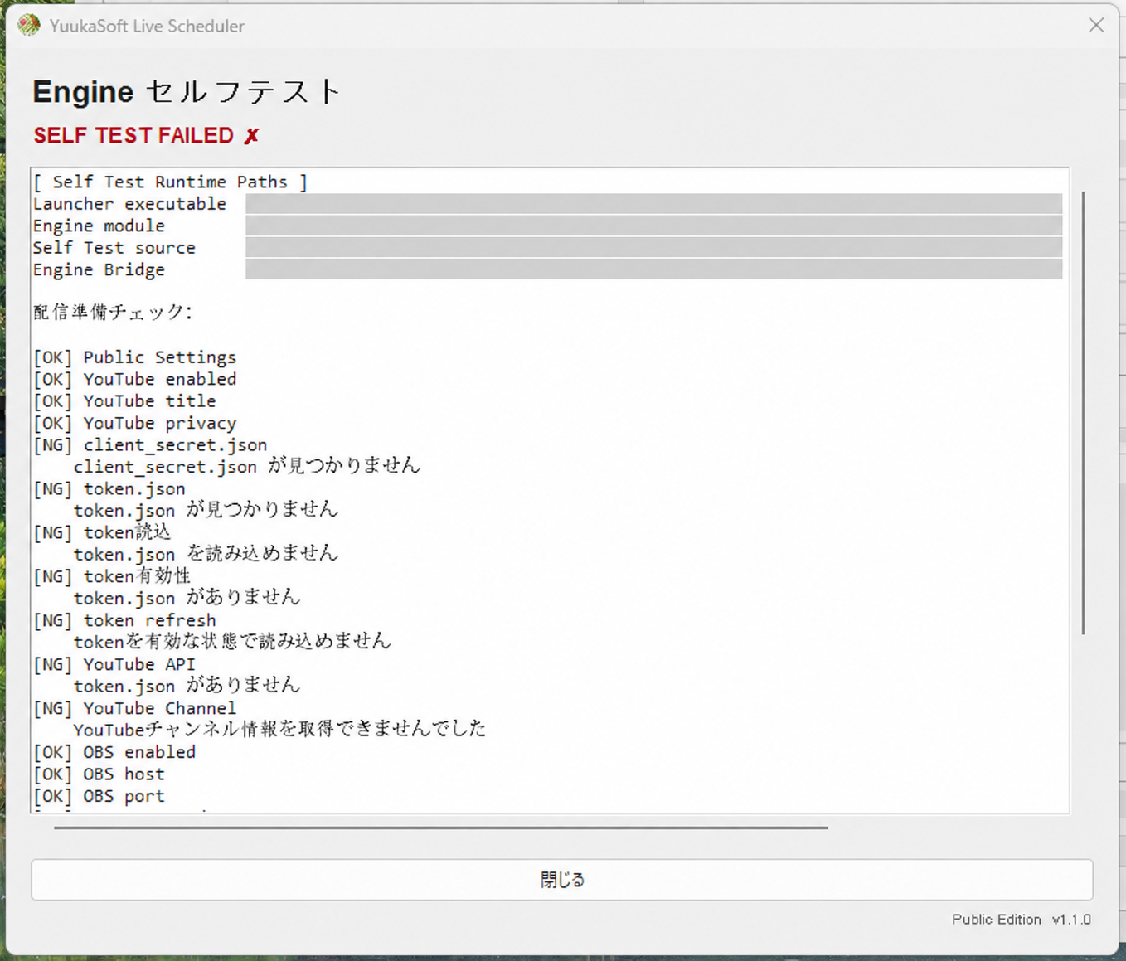The image size is (1126, 961).
Task: Click the '[OK] OBS enabled' line
Action: point(114,752)
